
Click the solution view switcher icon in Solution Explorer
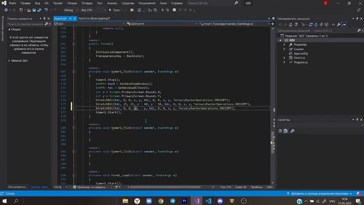[296, 24]
